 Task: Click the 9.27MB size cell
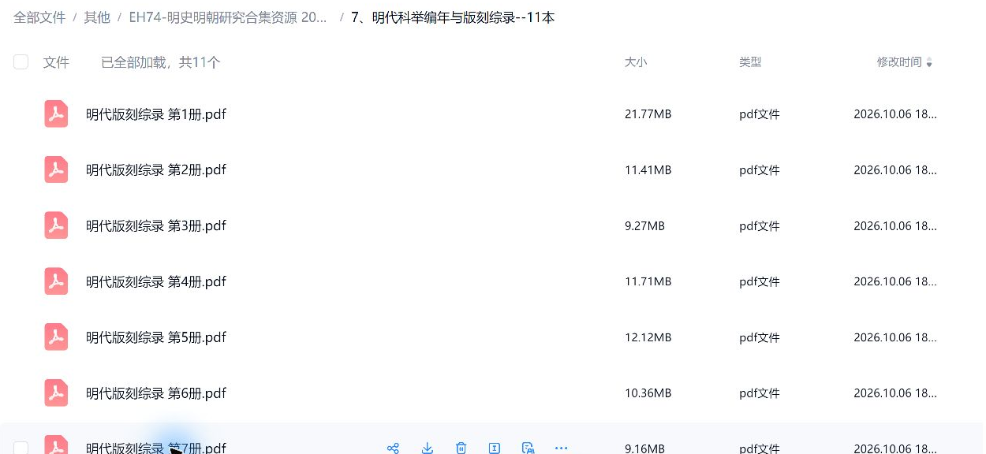point(644,226)
